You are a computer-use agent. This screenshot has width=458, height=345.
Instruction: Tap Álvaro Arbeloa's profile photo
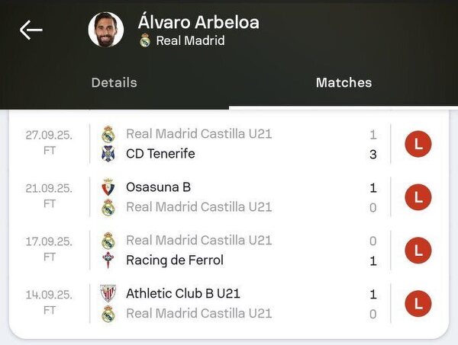click(x=105, y=30)
